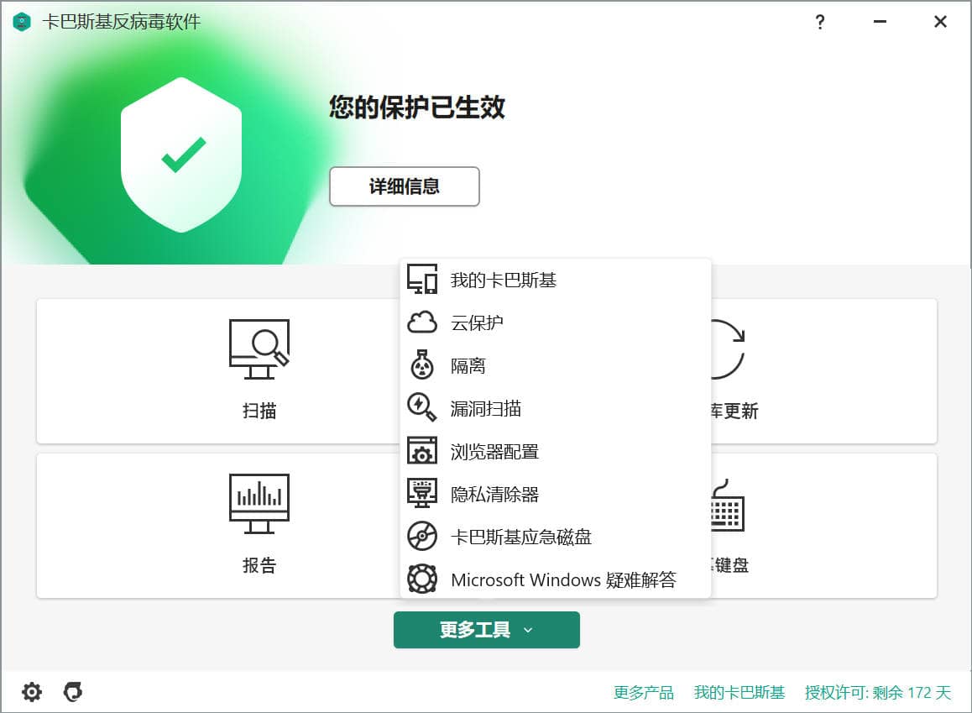Open the 更多产品 link
The width and height of the screenshot is (972, 713).
coord(644,693)
